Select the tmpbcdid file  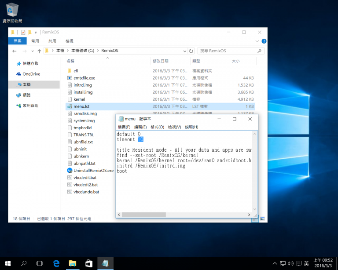pyautogui.click(x=82, y=128)
